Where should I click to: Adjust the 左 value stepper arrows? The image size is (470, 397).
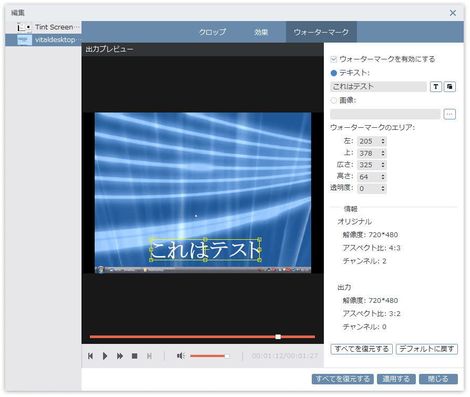pyautogui.click(x=383, y=141)
